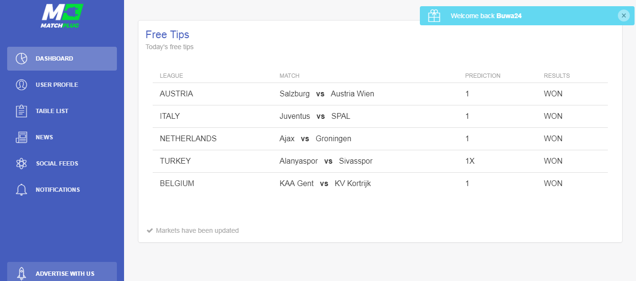
Task: Click the gift icon in welcome banner
Action: click(434, 16)
